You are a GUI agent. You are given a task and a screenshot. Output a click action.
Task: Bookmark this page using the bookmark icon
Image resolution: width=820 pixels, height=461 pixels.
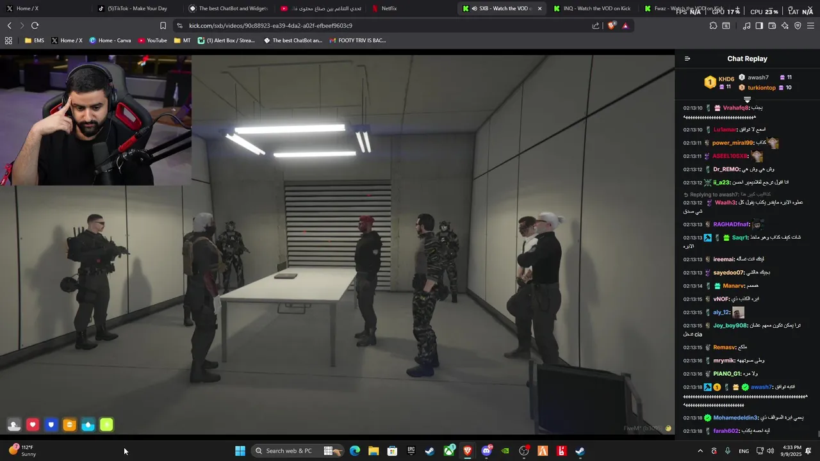point(163,26)
